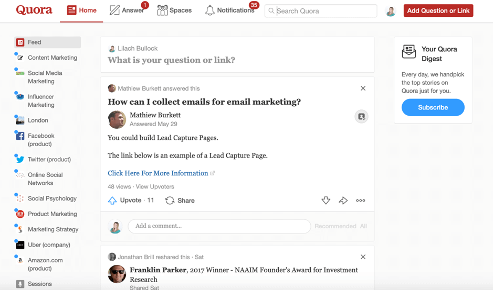
Task: Click Add Question or Link button
Action: click(x=438, y=10)
